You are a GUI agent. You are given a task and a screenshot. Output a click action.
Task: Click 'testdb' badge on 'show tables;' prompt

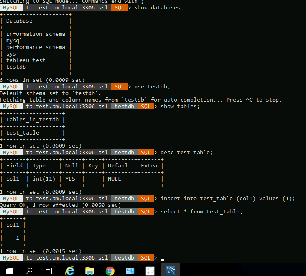point(124,107)
